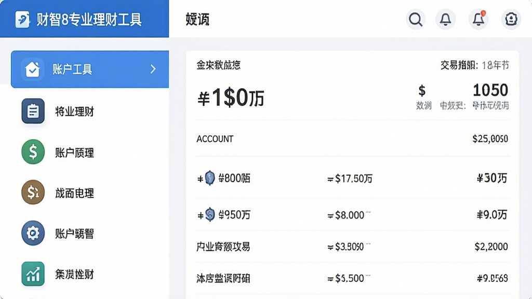This screenshot has width=532, height=299.
Task: Click the green dollar sign icon
Action: [33, 152]
